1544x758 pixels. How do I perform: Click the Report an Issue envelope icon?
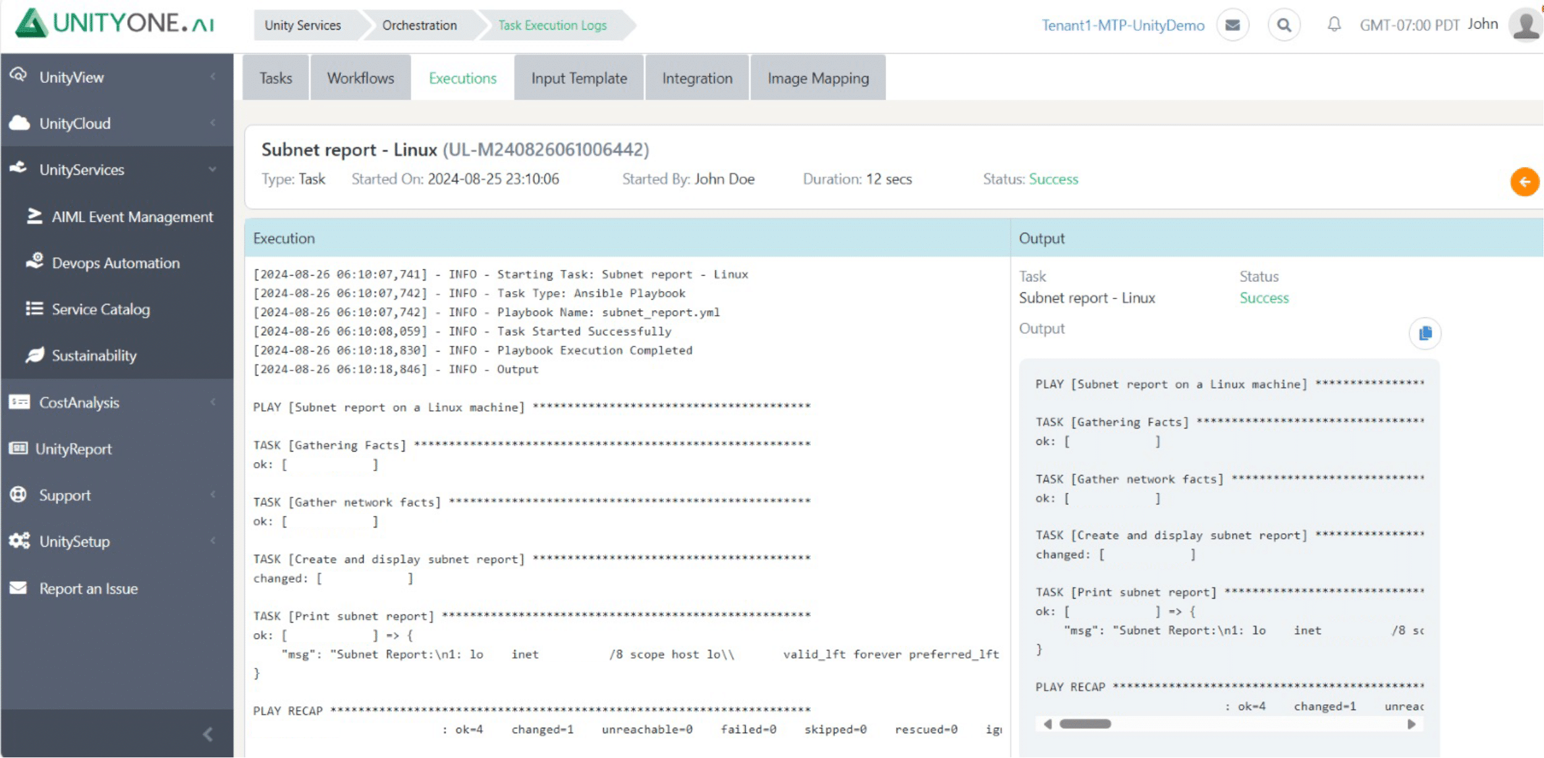click(19, 588)
